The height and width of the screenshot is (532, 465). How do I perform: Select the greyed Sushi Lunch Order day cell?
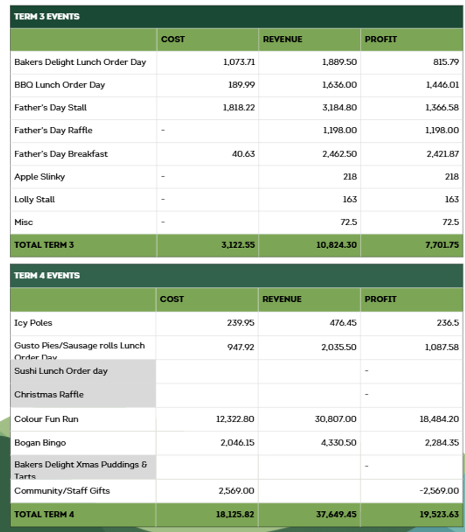(x=61, y=371)
